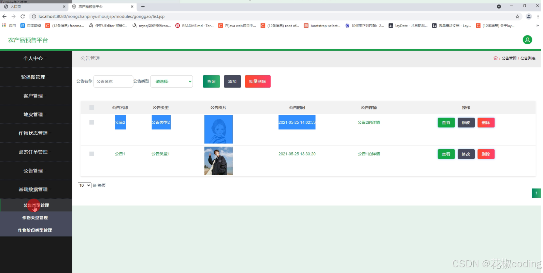Click the green 查询 button
The height and width of the screenshot is (273, 543).
pyautogui.click(x=211, y=81)
